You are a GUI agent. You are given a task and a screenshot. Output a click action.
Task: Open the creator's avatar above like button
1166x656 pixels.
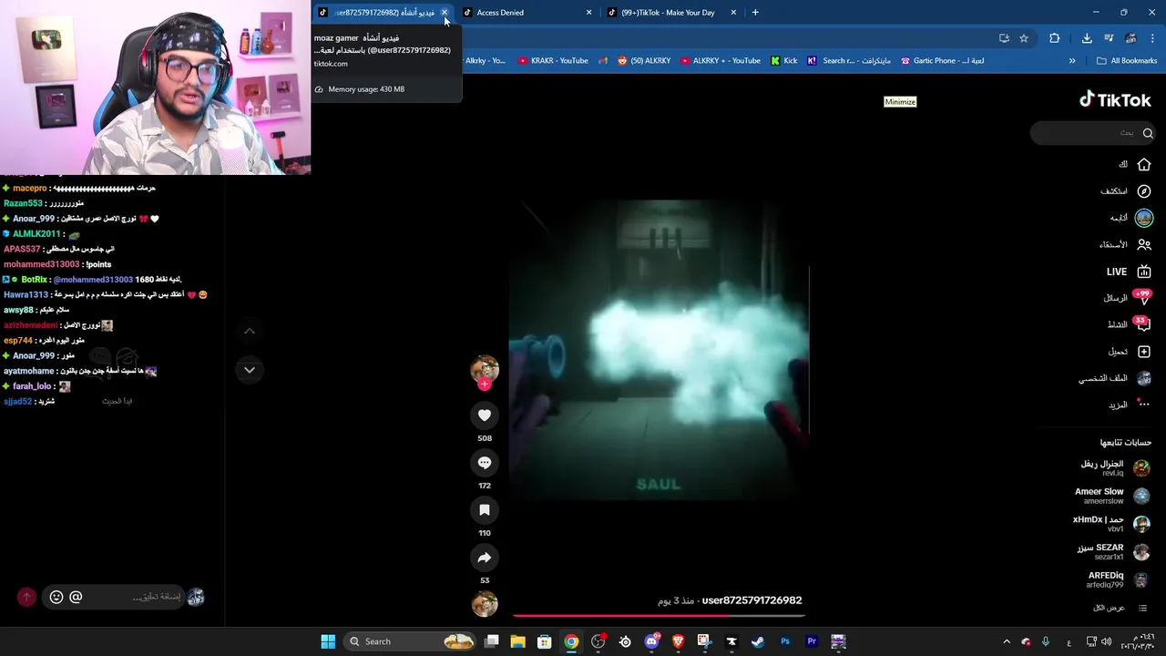click(x=485, y=368)
